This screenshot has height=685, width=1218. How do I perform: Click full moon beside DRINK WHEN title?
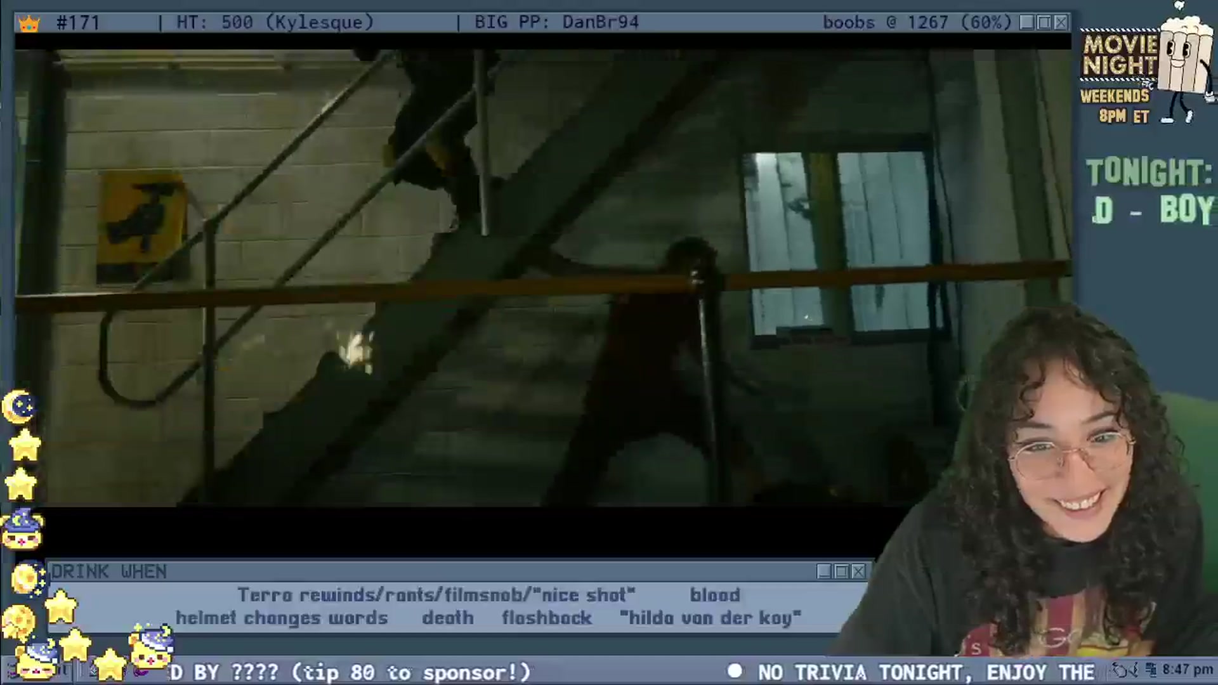click(28, 578)
